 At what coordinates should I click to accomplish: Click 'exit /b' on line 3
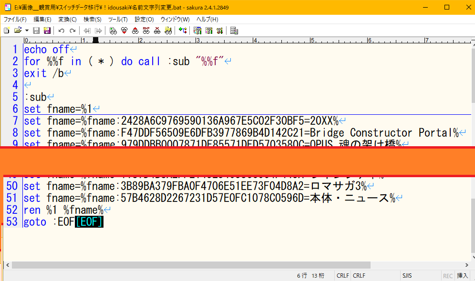[44, 73]
